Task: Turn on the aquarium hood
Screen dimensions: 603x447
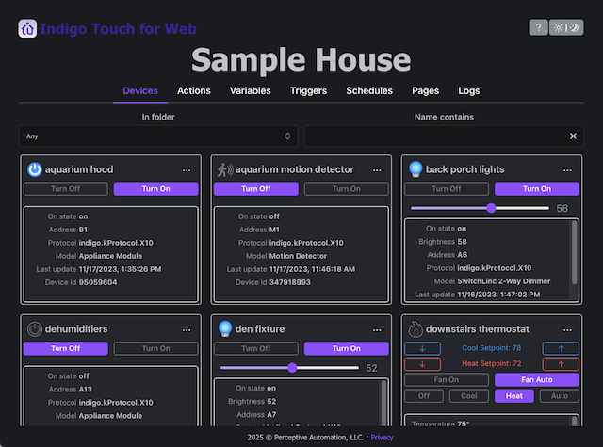Action: 156,189
